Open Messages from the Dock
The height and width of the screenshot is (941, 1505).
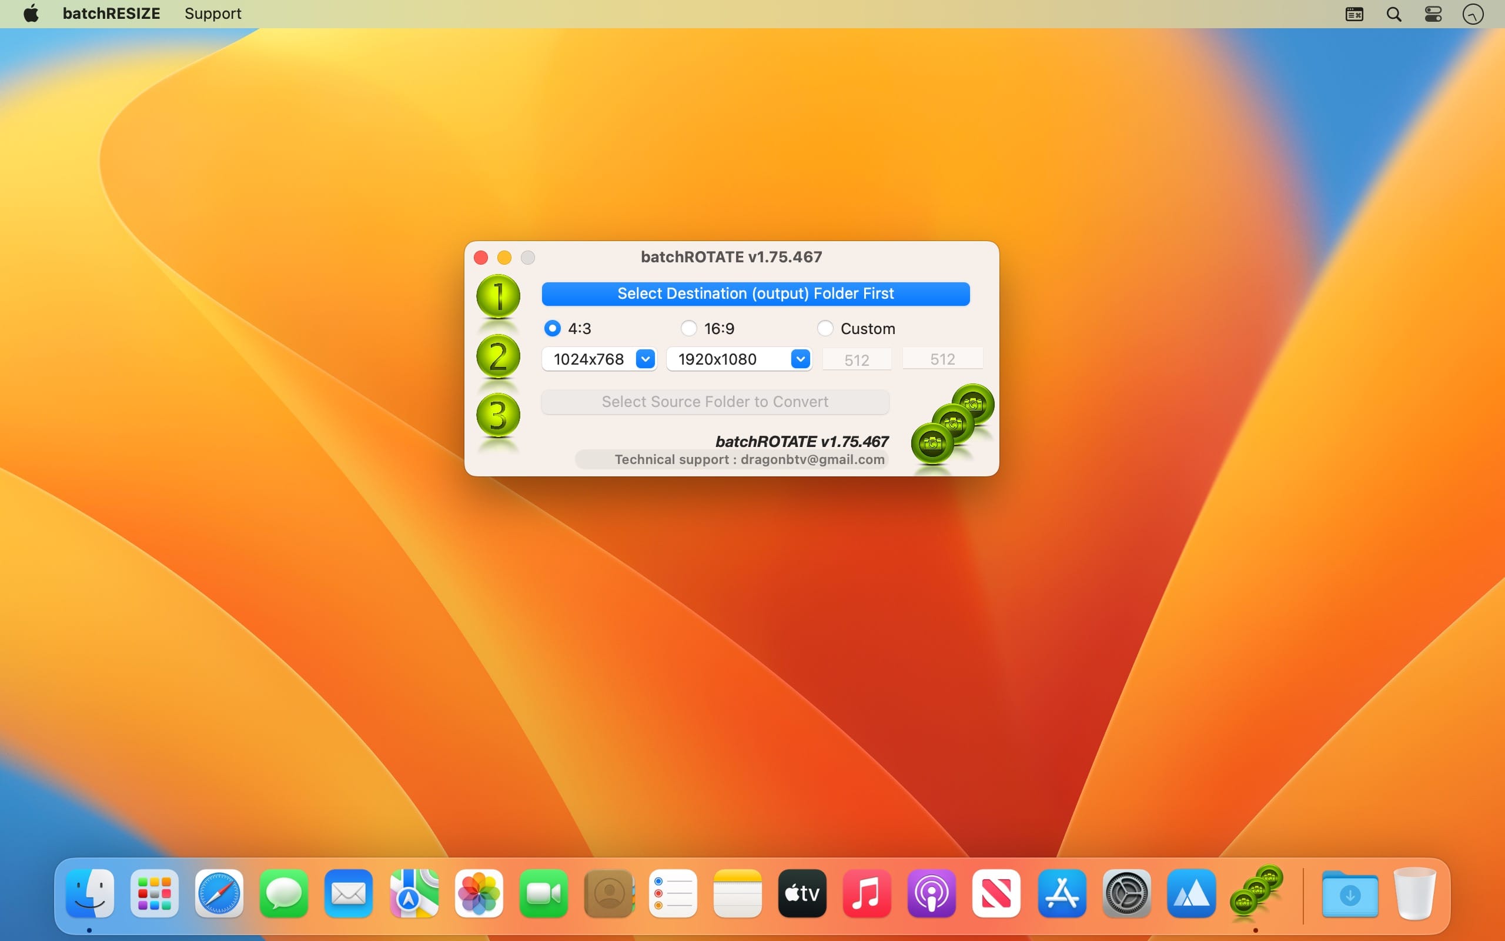[283, 893]
